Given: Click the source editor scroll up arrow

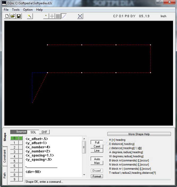Looking at the screenshot, I should click(84, 139).
